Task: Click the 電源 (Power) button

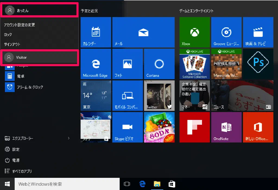Action: click(16, 160)
